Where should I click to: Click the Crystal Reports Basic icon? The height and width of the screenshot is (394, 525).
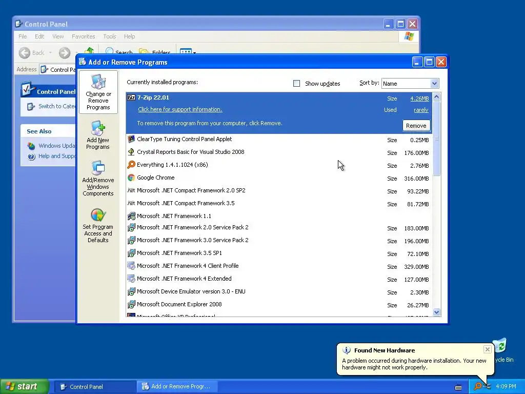131,152
